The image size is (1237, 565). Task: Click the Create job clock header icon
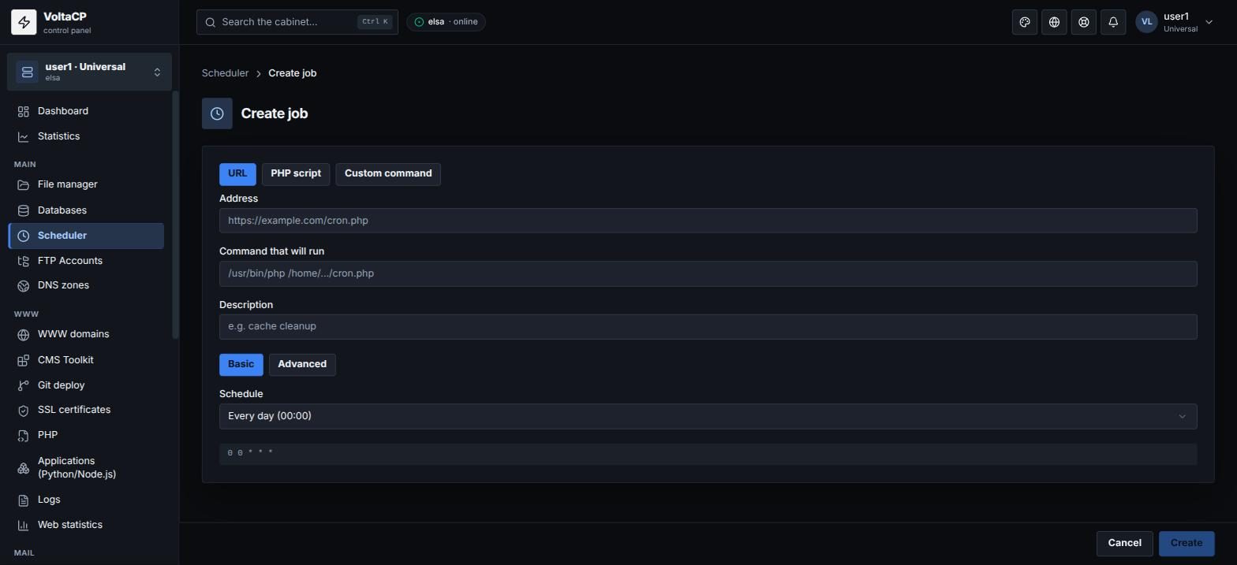tap(217, 113)
